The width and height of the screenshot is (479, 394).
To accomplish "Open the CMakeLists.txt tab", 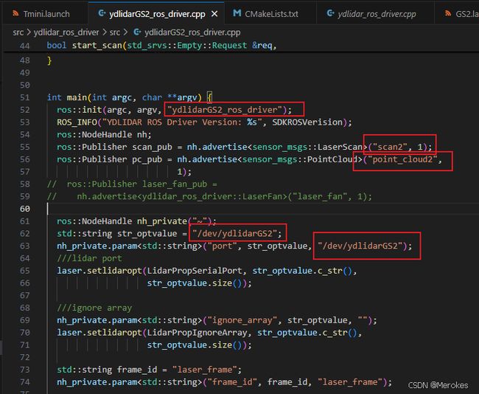I will pyautogui.click(x=271, y=14).
